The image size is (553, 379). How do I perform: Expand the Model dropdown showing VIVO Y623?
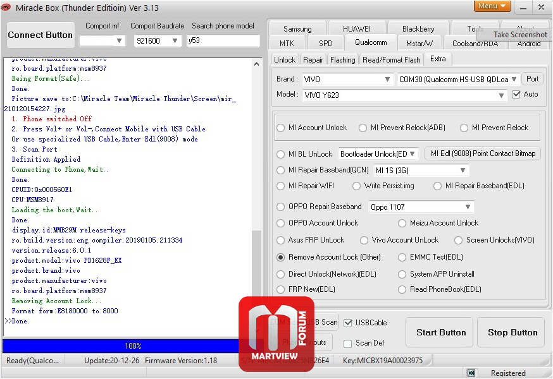click(x=404, y=95)
